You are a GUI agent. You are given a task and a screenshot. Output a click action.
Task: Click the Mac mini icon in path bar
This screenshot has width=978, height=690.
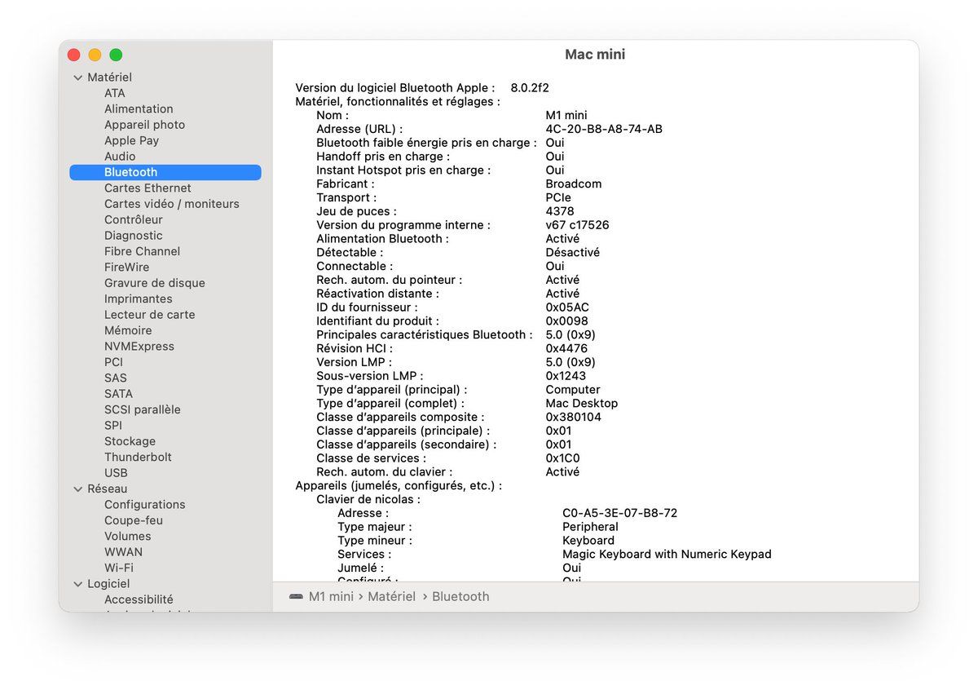[296, 597]
